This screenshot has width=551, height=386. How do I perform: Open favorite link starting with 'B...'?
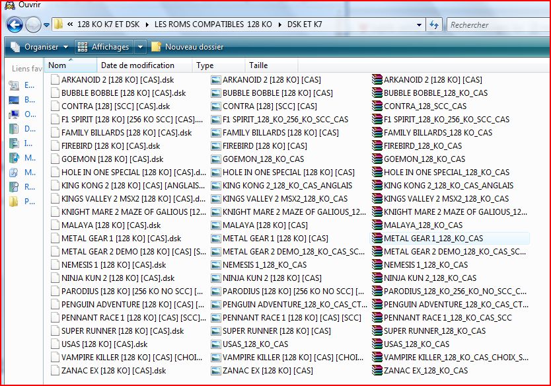[22, 100]
